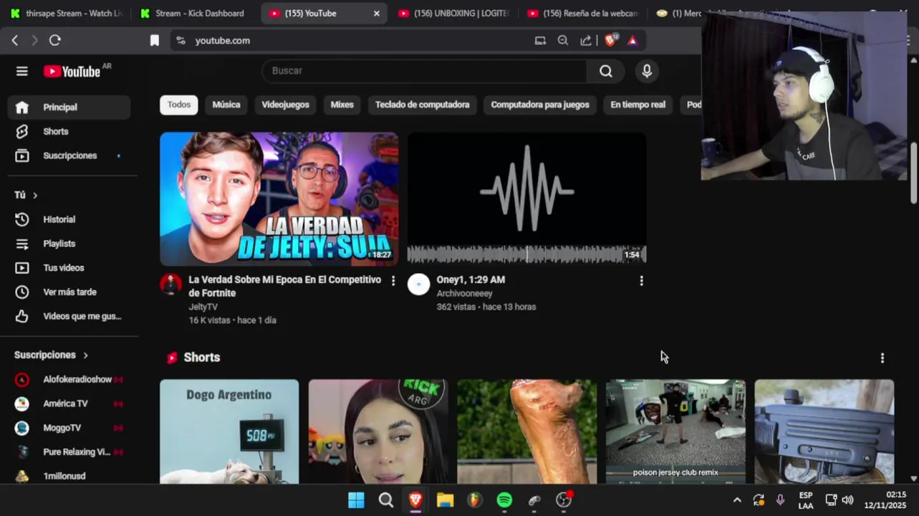
Task: Select the Todos filter chip
Action: pyautogui.click(x=179, y=105)
